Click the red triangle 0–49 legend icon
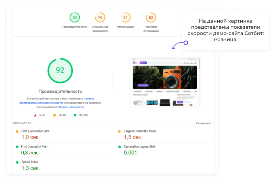 (x=35, y=115)
